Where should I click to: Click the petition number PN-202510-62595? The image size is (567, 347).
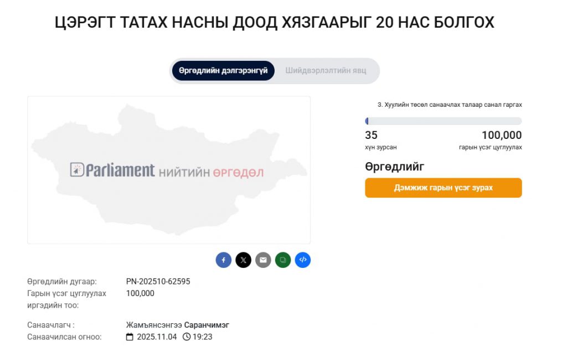pos(158,282)
